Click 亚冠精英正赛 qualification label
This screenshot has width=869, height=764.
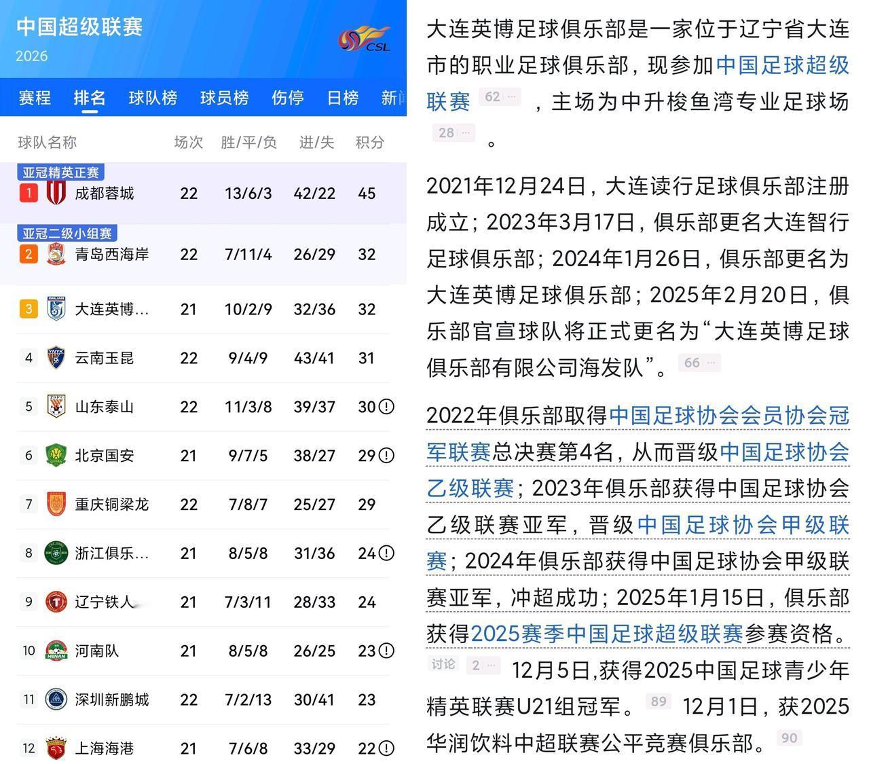61,172
